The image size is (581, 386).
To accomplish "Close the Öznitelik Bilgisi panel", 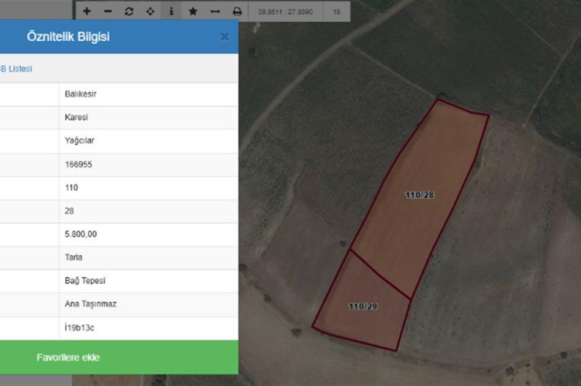I will [x=224, y=37].
